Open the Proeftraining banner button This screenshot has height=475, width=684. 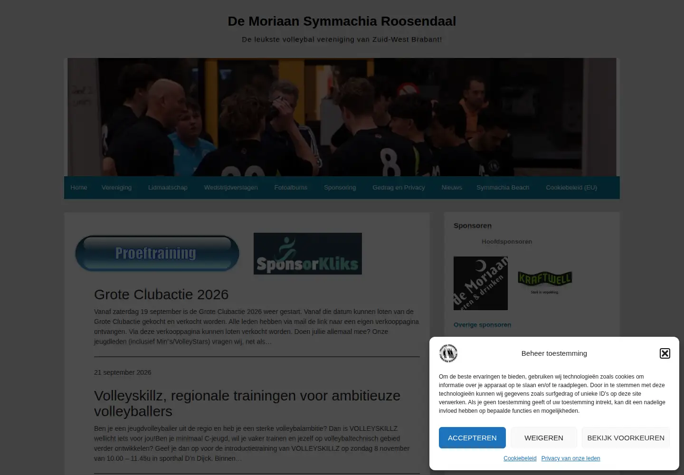point(157,253)
